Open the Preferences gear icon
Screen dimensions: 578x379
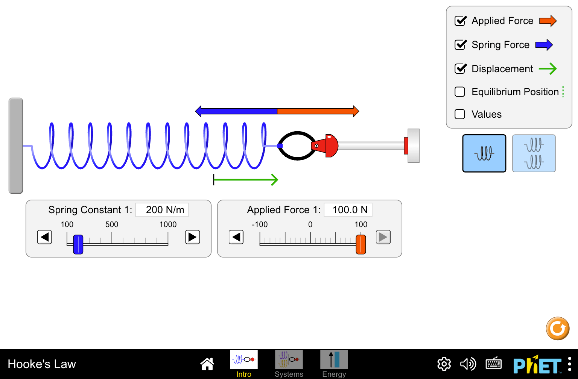point(444,364)
